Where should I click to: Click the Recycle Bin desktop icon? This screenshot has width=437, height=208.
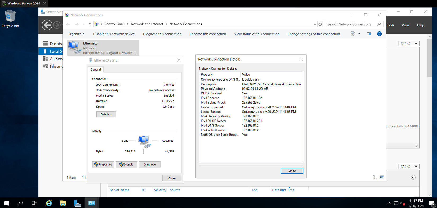[10, 19]
